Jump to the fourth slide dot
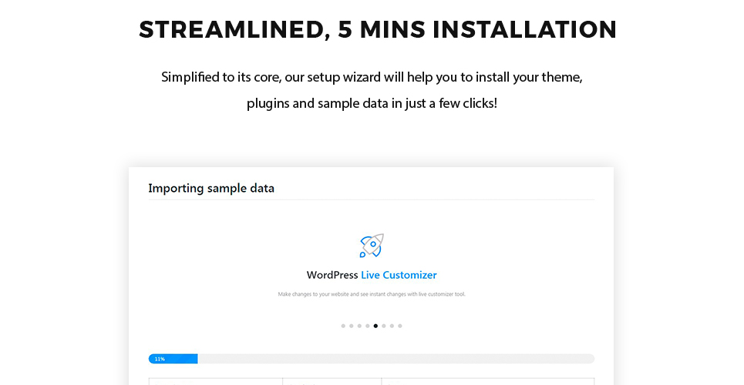Screen dimensions: 744x385 point(367,326)
